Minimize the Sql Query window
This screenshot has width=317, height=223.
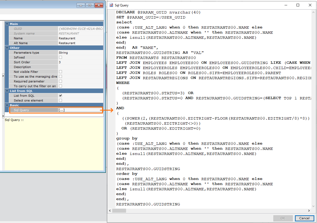pyautogui.click(x=286, y=5)
